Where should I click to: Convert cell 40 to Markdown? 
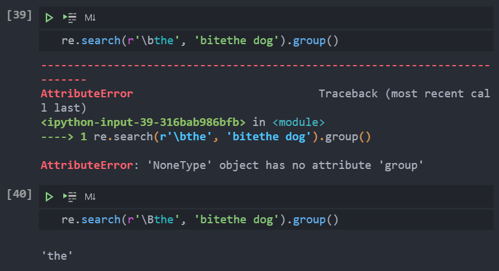point(90,197)
